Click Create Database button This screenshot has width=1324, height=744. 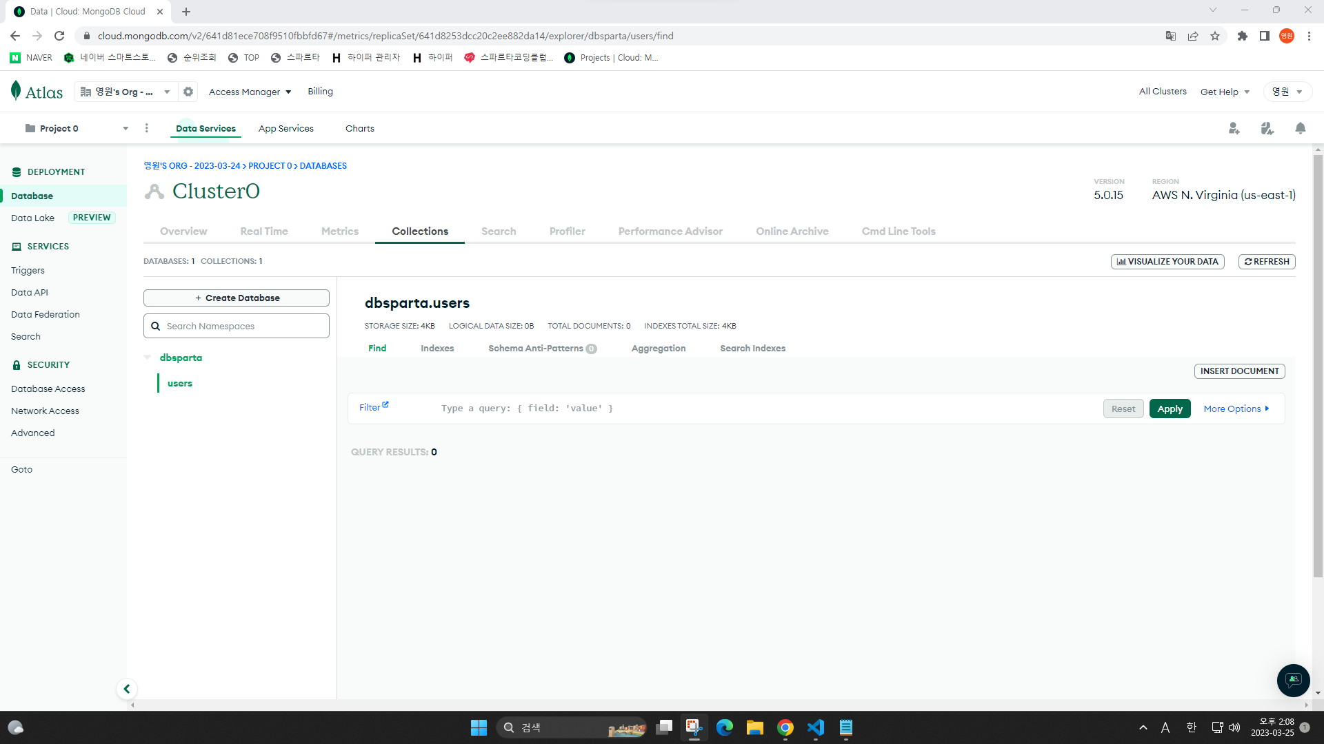click(237, 298)
